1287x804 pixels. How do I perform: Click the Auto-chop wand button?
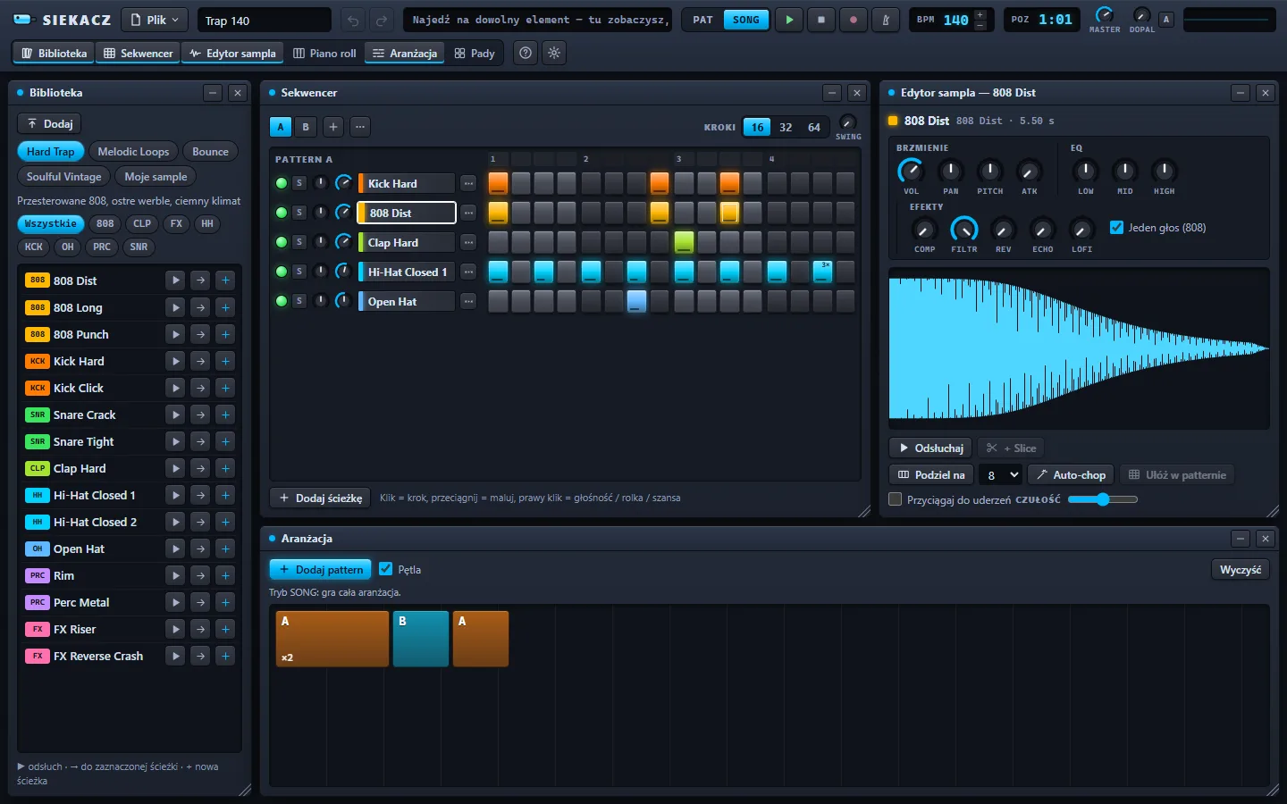(1071, 474)
